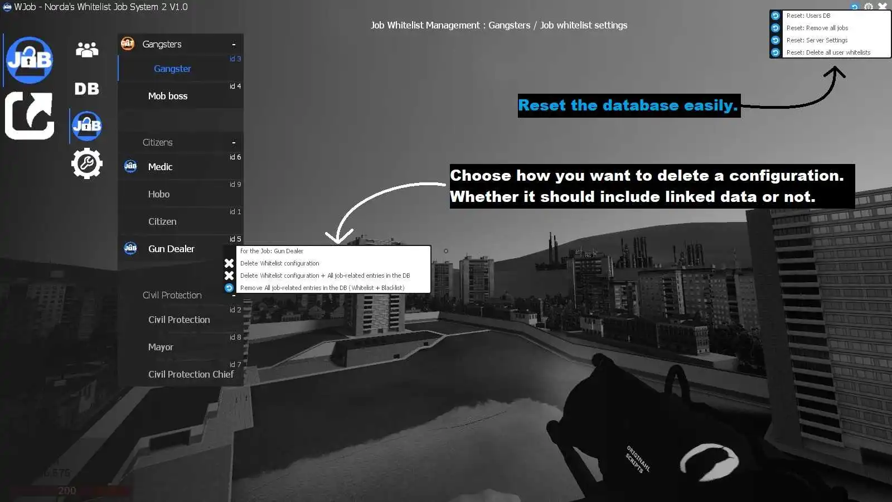
Task: Select the Job whitelist sidebar icon
Action: pos(87,126)
